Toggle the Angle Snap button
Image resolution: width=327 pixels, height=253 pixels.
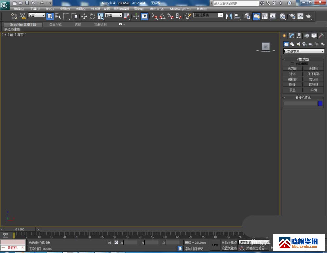tap(163, 16)
